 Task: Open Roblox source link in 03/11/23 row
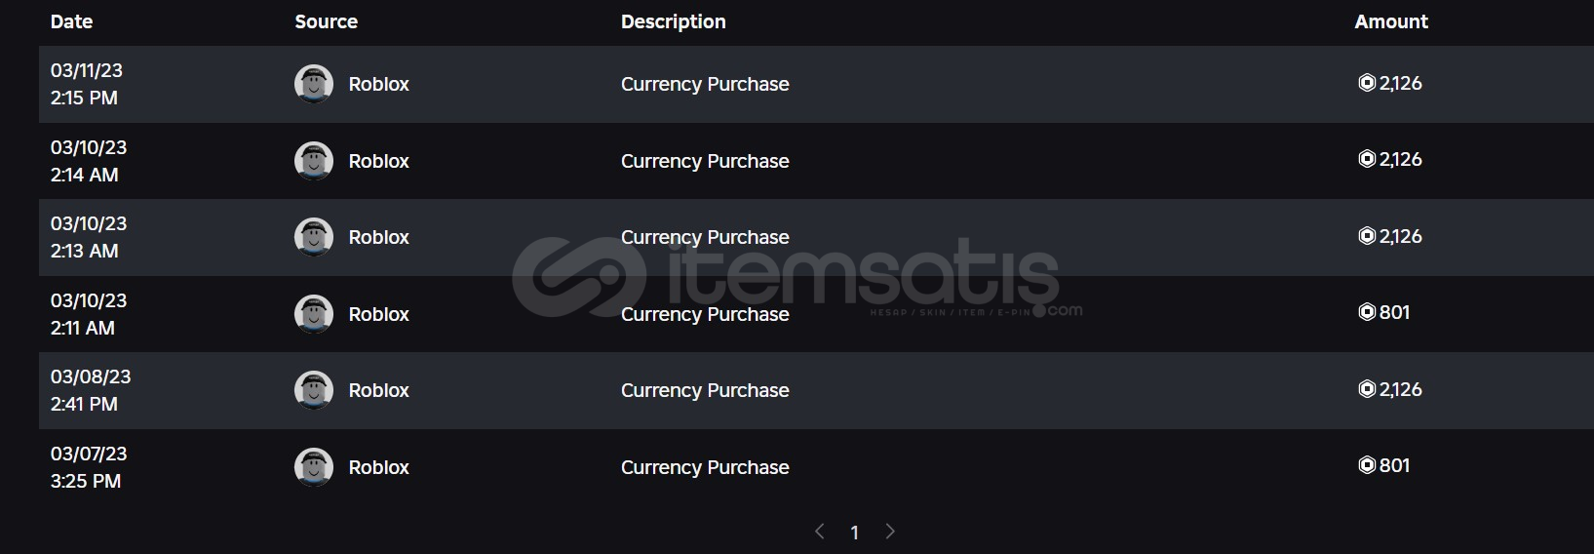(379, 84)
